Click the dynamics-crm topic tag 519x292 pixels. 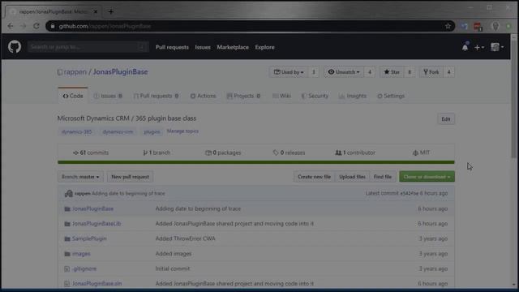(x=118, y=131)
